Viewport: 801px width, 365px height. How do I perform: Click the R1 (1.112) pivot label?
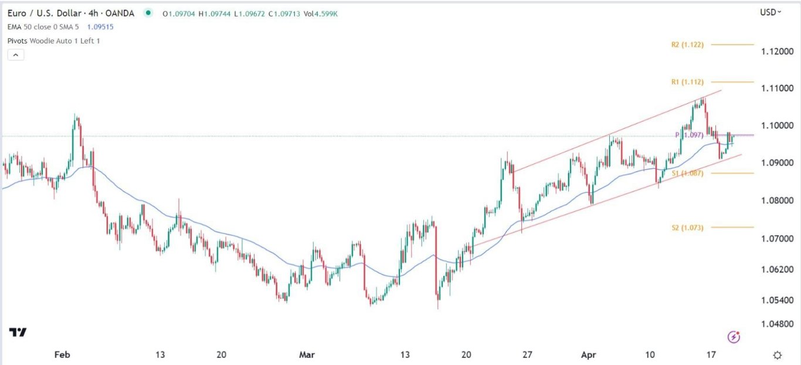click(x=687, y=82)
